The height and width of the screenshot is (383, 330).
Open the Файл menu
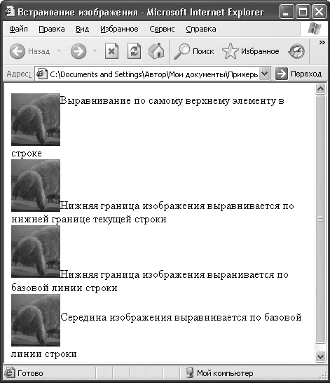point(18,29)
